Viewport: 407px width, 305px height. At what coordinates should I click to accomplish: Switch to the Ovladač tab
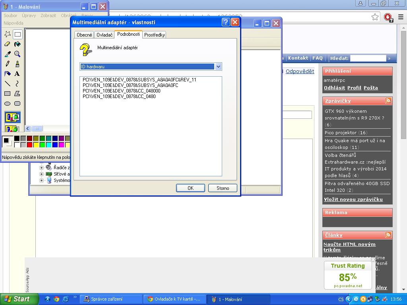point(105,35)
